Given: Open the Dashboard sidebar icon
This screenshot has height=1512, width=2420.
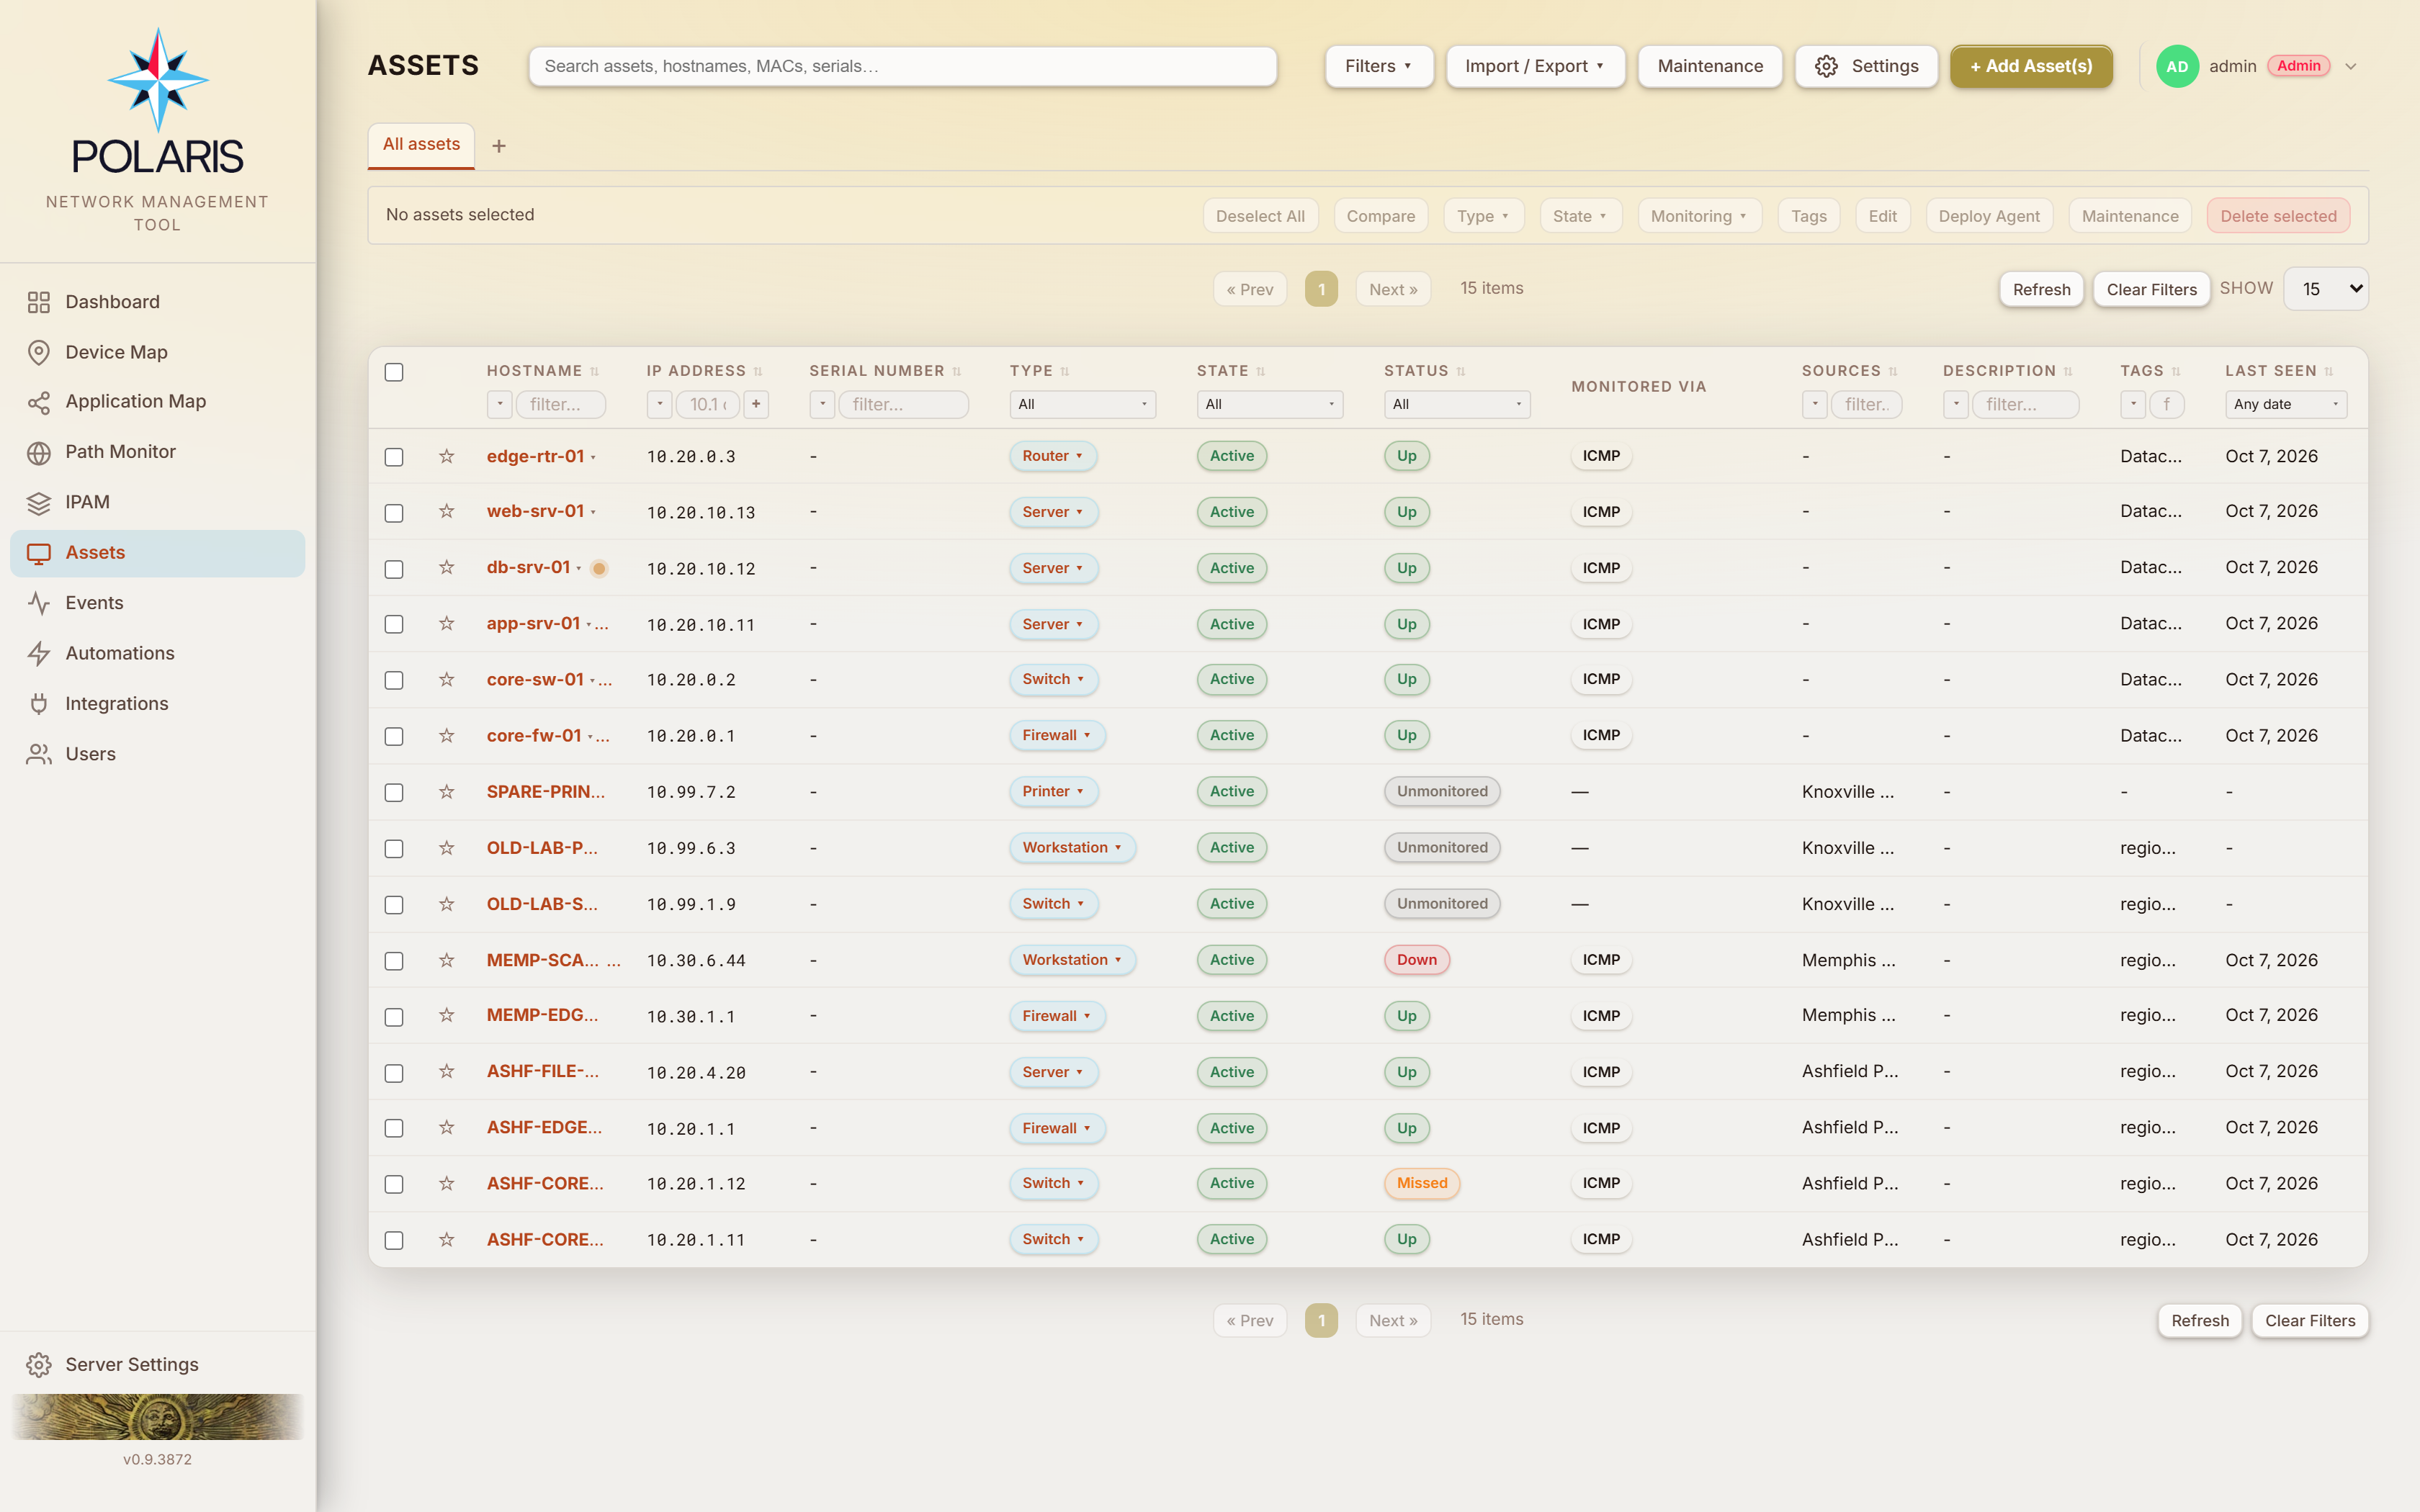Looking at the screenshot, I should pos(39,302).
